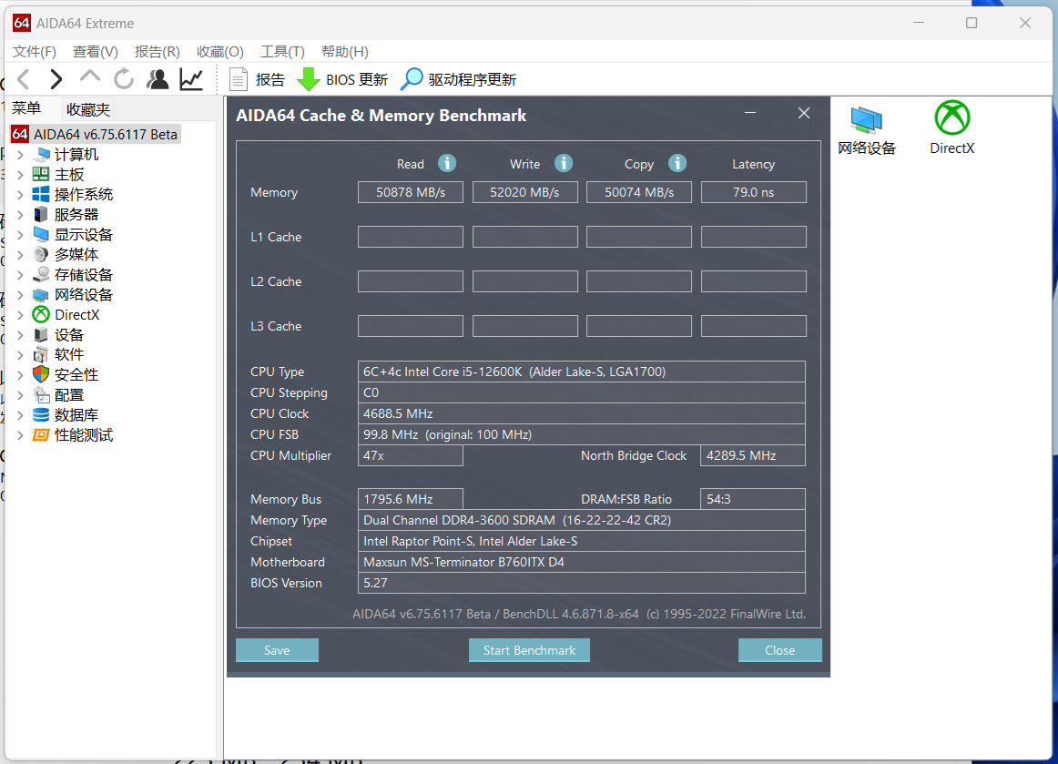Viewport: 1058px width, 764px height.
Task: Click the Memory Latency 79.0 ns field
Action: 754,192
